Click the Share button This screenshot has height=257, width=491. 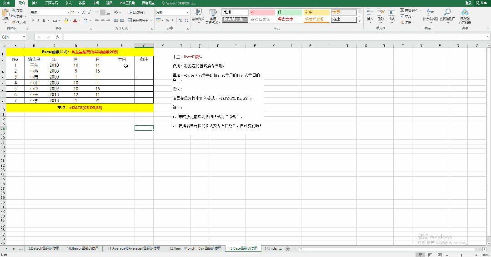(x=481, y=3)
